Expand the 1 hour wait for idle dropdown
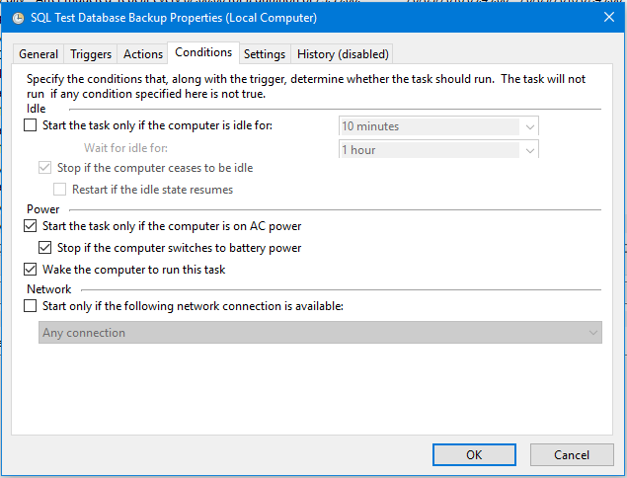This screenshot has height=478, width=627. point(438,149)
